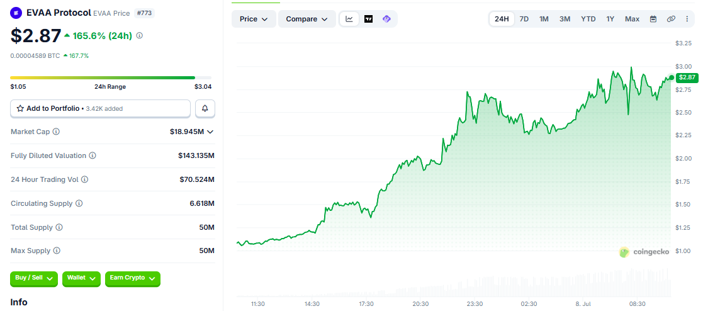
Task: Select the line chart view icon
Action: pyautogui.click(x=349, y=19)
